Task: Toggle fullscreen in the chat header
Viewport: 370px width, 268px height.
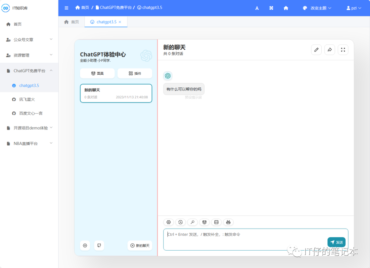Action: pos(343,50)
